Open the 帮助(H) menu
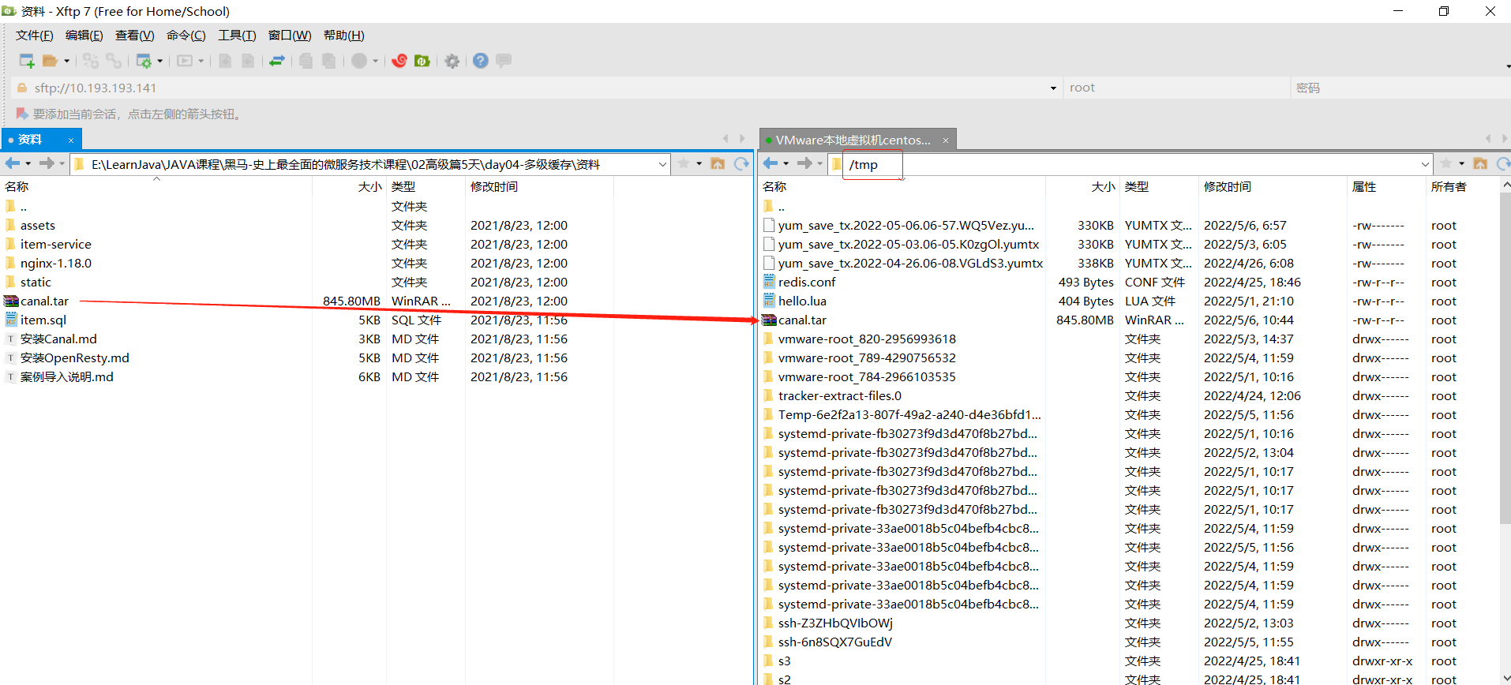This screenshot has width=1511, height=685. [x=344, y=36]
